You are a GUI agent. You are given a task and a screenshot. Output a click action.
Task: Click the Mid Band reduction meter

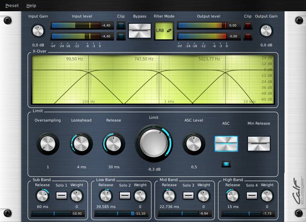pos(185,213)
